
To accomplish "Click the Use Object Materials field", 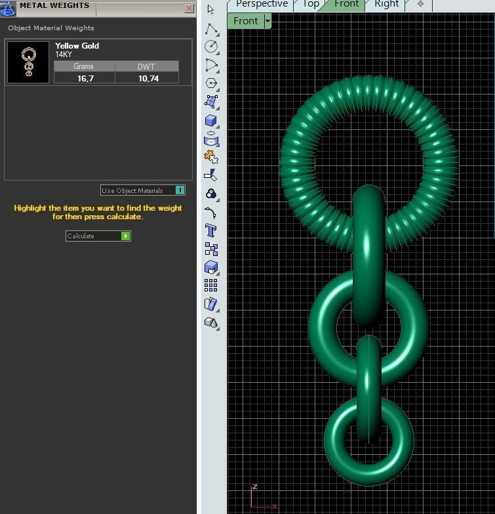I will (143, 190).
